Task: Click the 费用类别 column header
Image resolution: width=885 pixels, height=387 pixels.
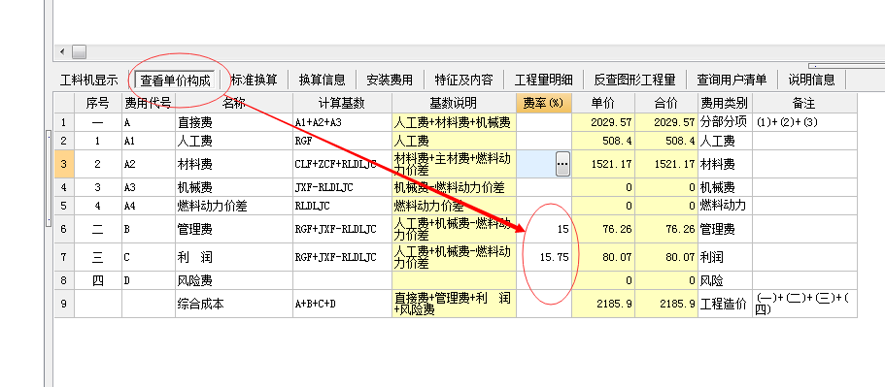Action: tap(725, 103)
